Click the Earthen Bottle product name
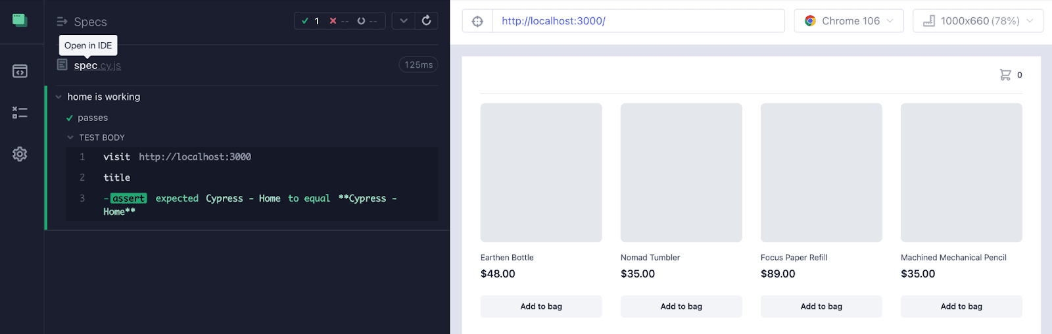1052x334 pixels. (x=507, y=258)
